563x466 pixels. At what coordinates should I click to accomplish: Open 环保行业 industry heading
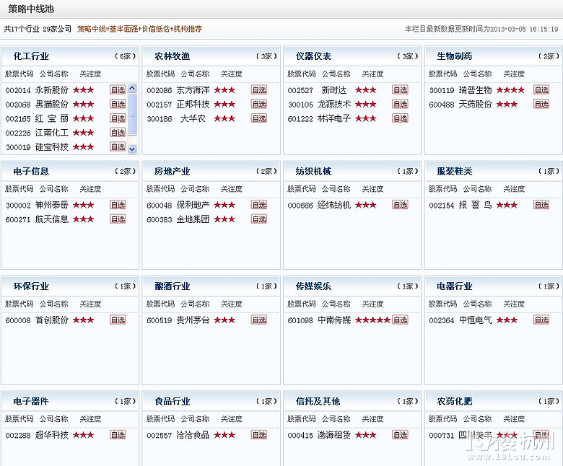31,286
